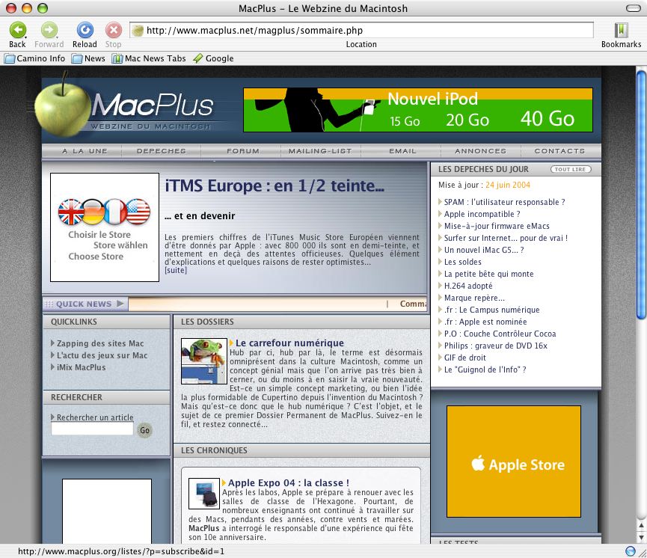Click the Apple Store yellow banner

pos(514,462)
